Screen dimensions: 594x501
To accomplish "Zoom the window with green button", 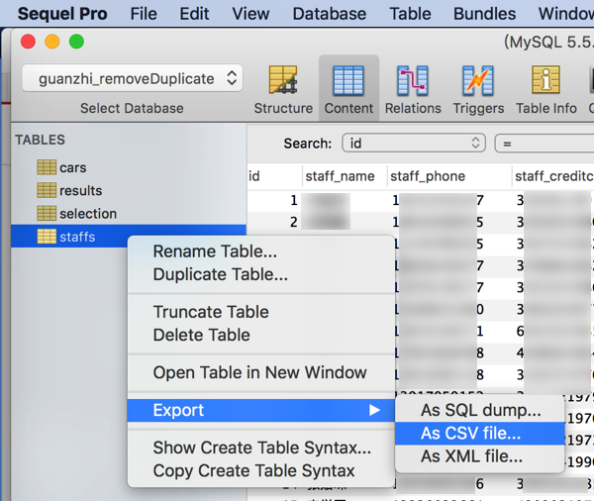I will 76,42.
